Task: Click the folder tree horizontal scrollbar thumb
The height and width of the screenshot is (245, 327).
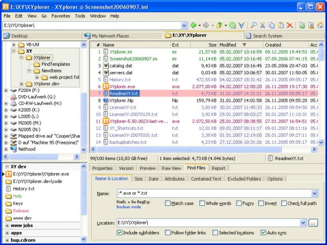Action: click(x=34, y=157)
